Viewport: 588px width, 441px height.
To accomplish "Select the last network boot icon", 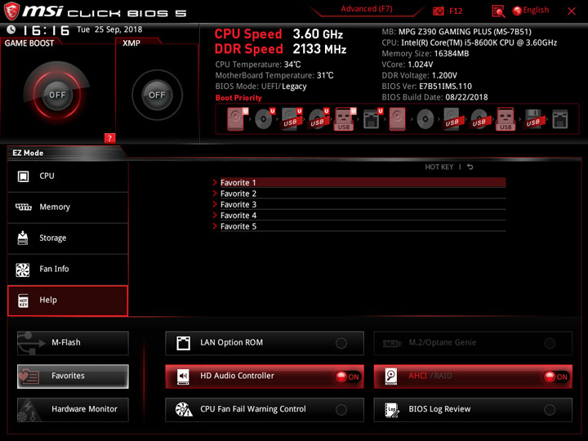I will click(560, 119).
